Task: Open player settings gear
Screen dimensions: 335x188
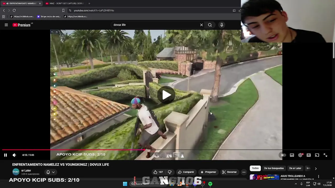Action: pyautogui.click(x=300, y=155)
